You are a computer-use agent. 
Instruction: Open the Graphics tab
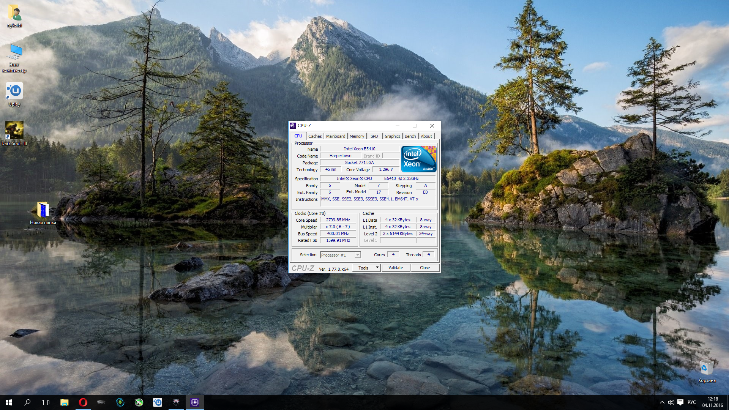point(392,136)
